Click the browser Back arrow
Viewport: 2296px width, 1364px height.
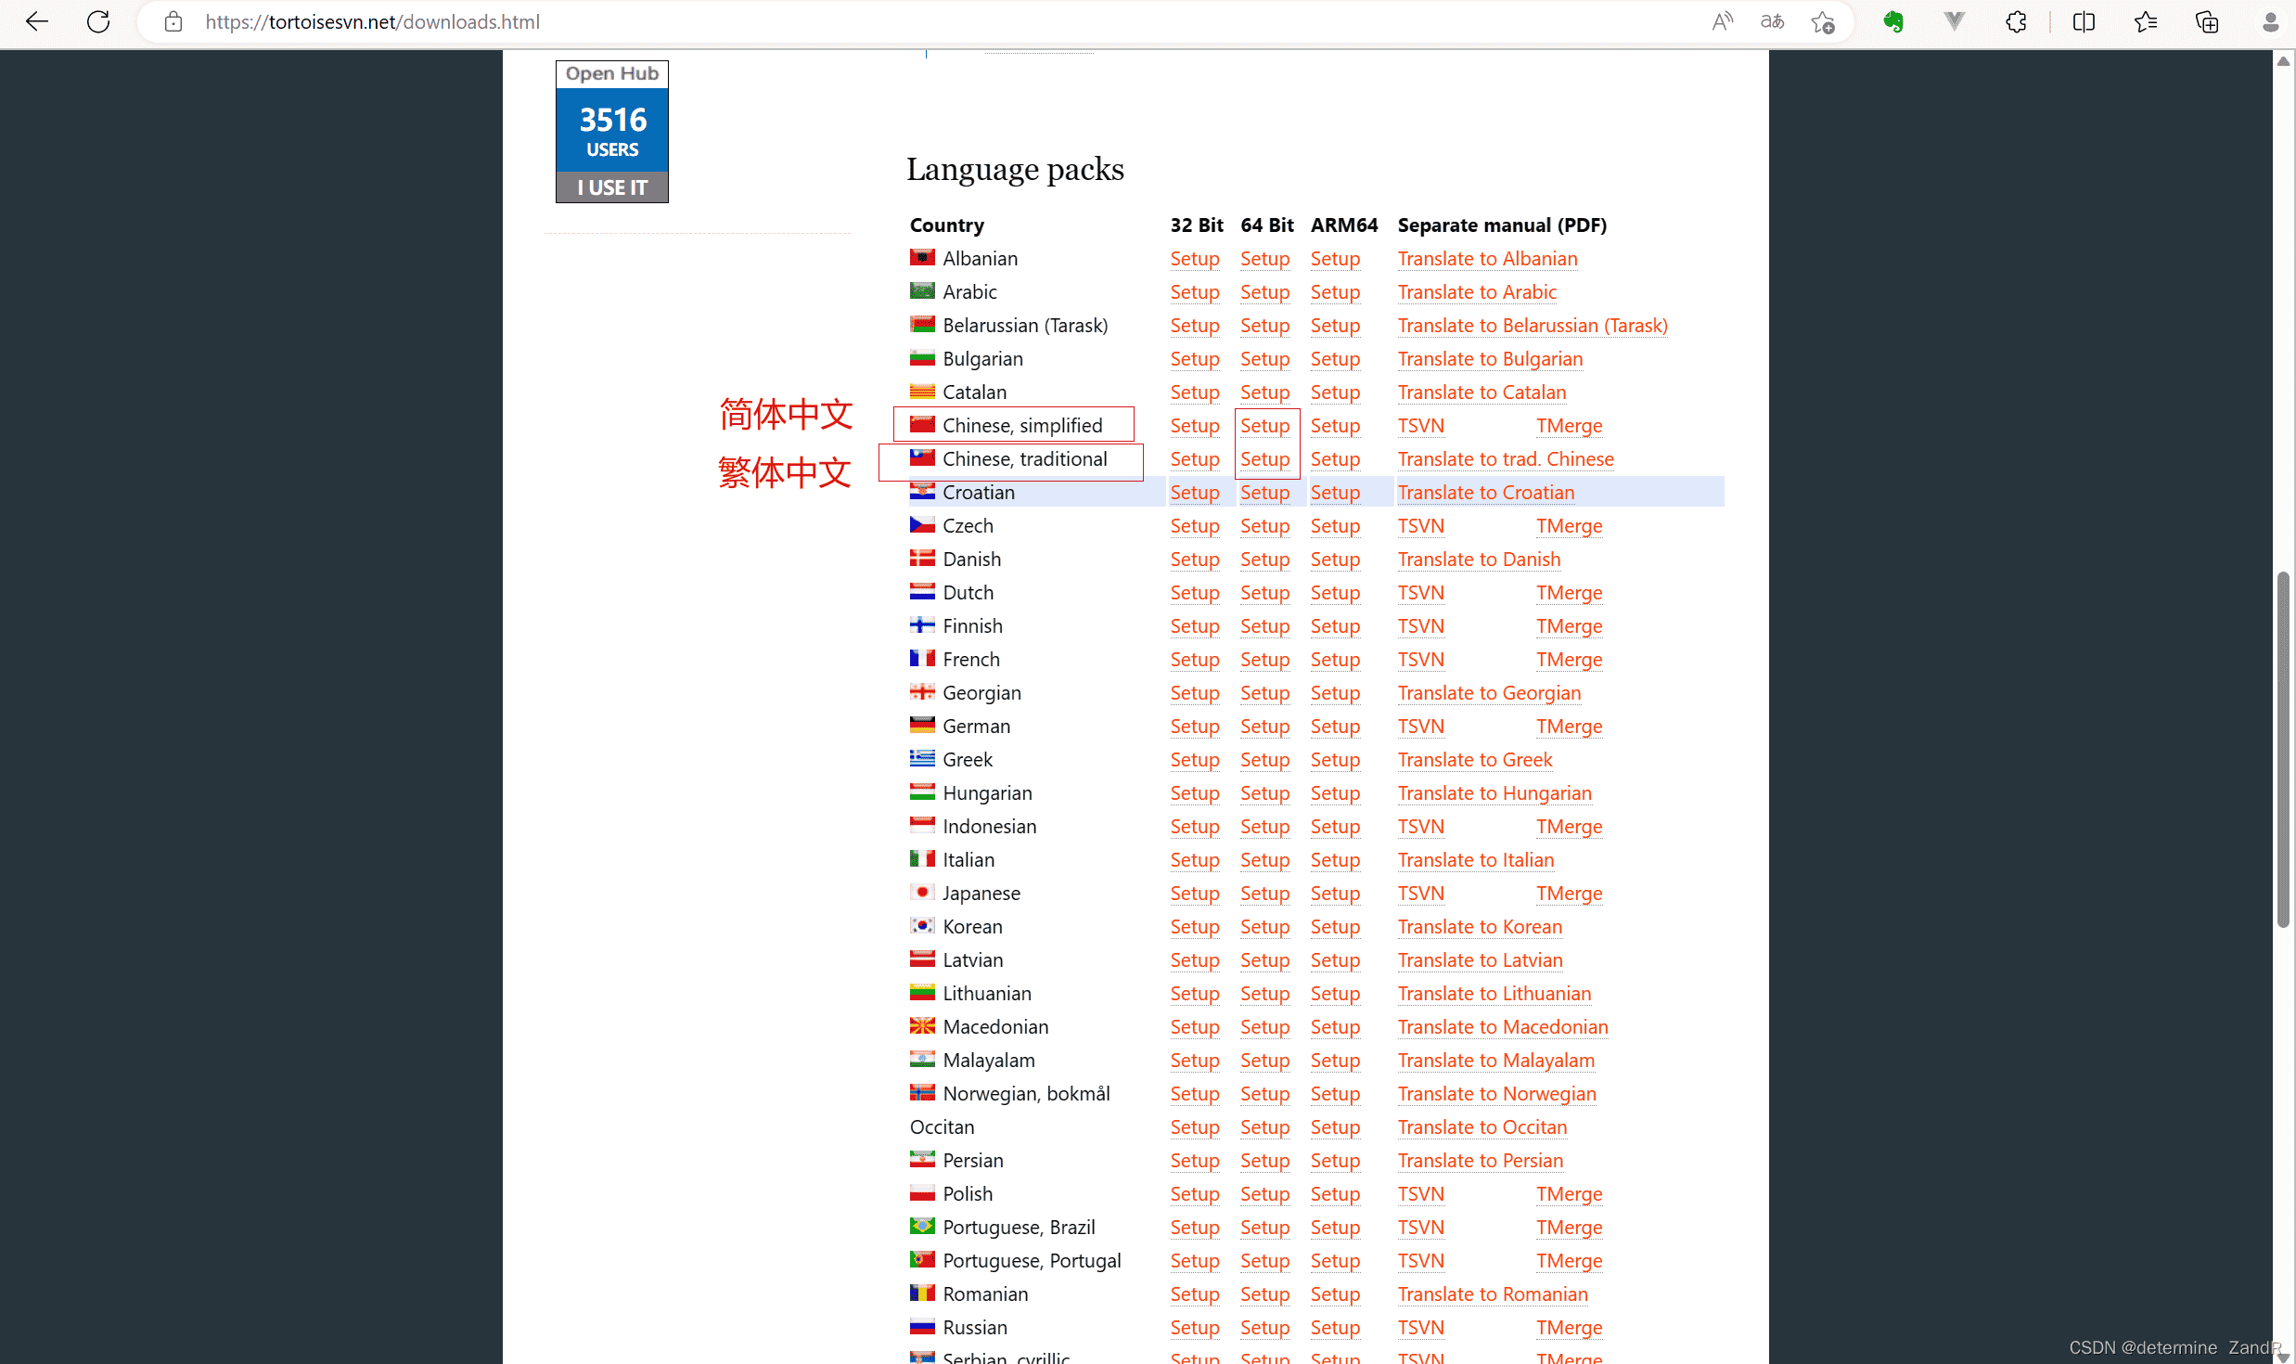37,21
